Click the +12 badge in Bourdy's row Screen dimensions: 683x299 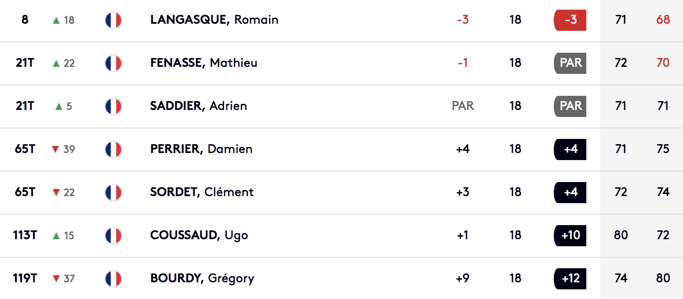570,279
